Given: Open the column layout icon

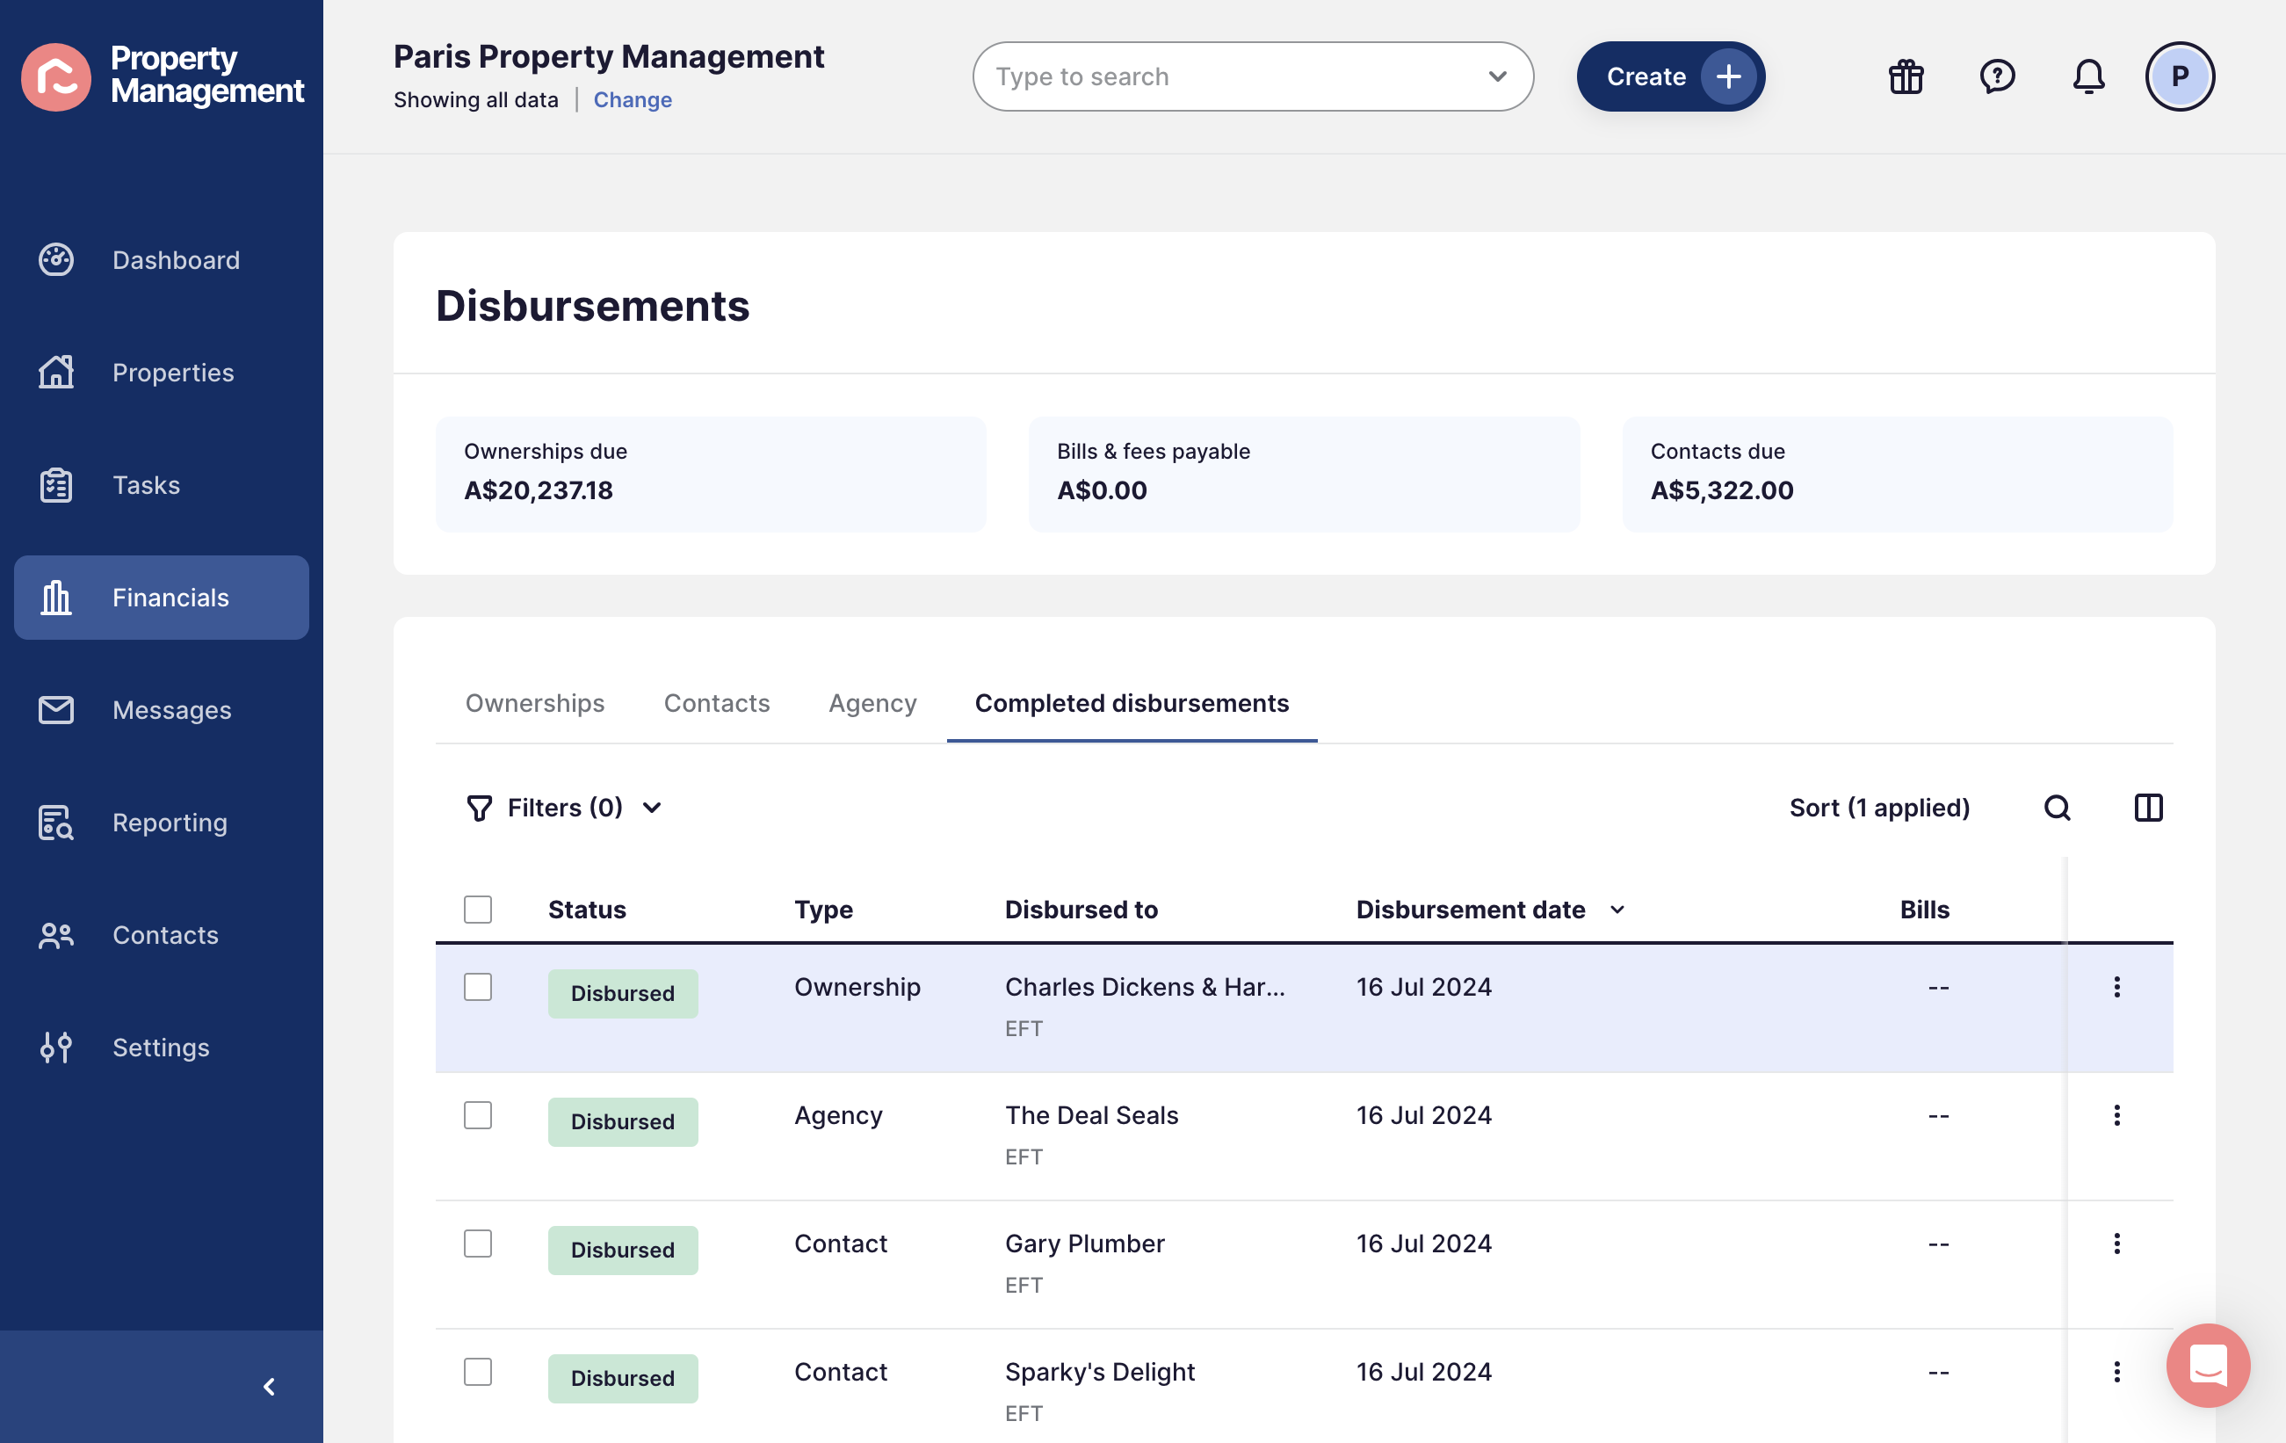Looking at the screenshot, I should [x=2147, y=808].
